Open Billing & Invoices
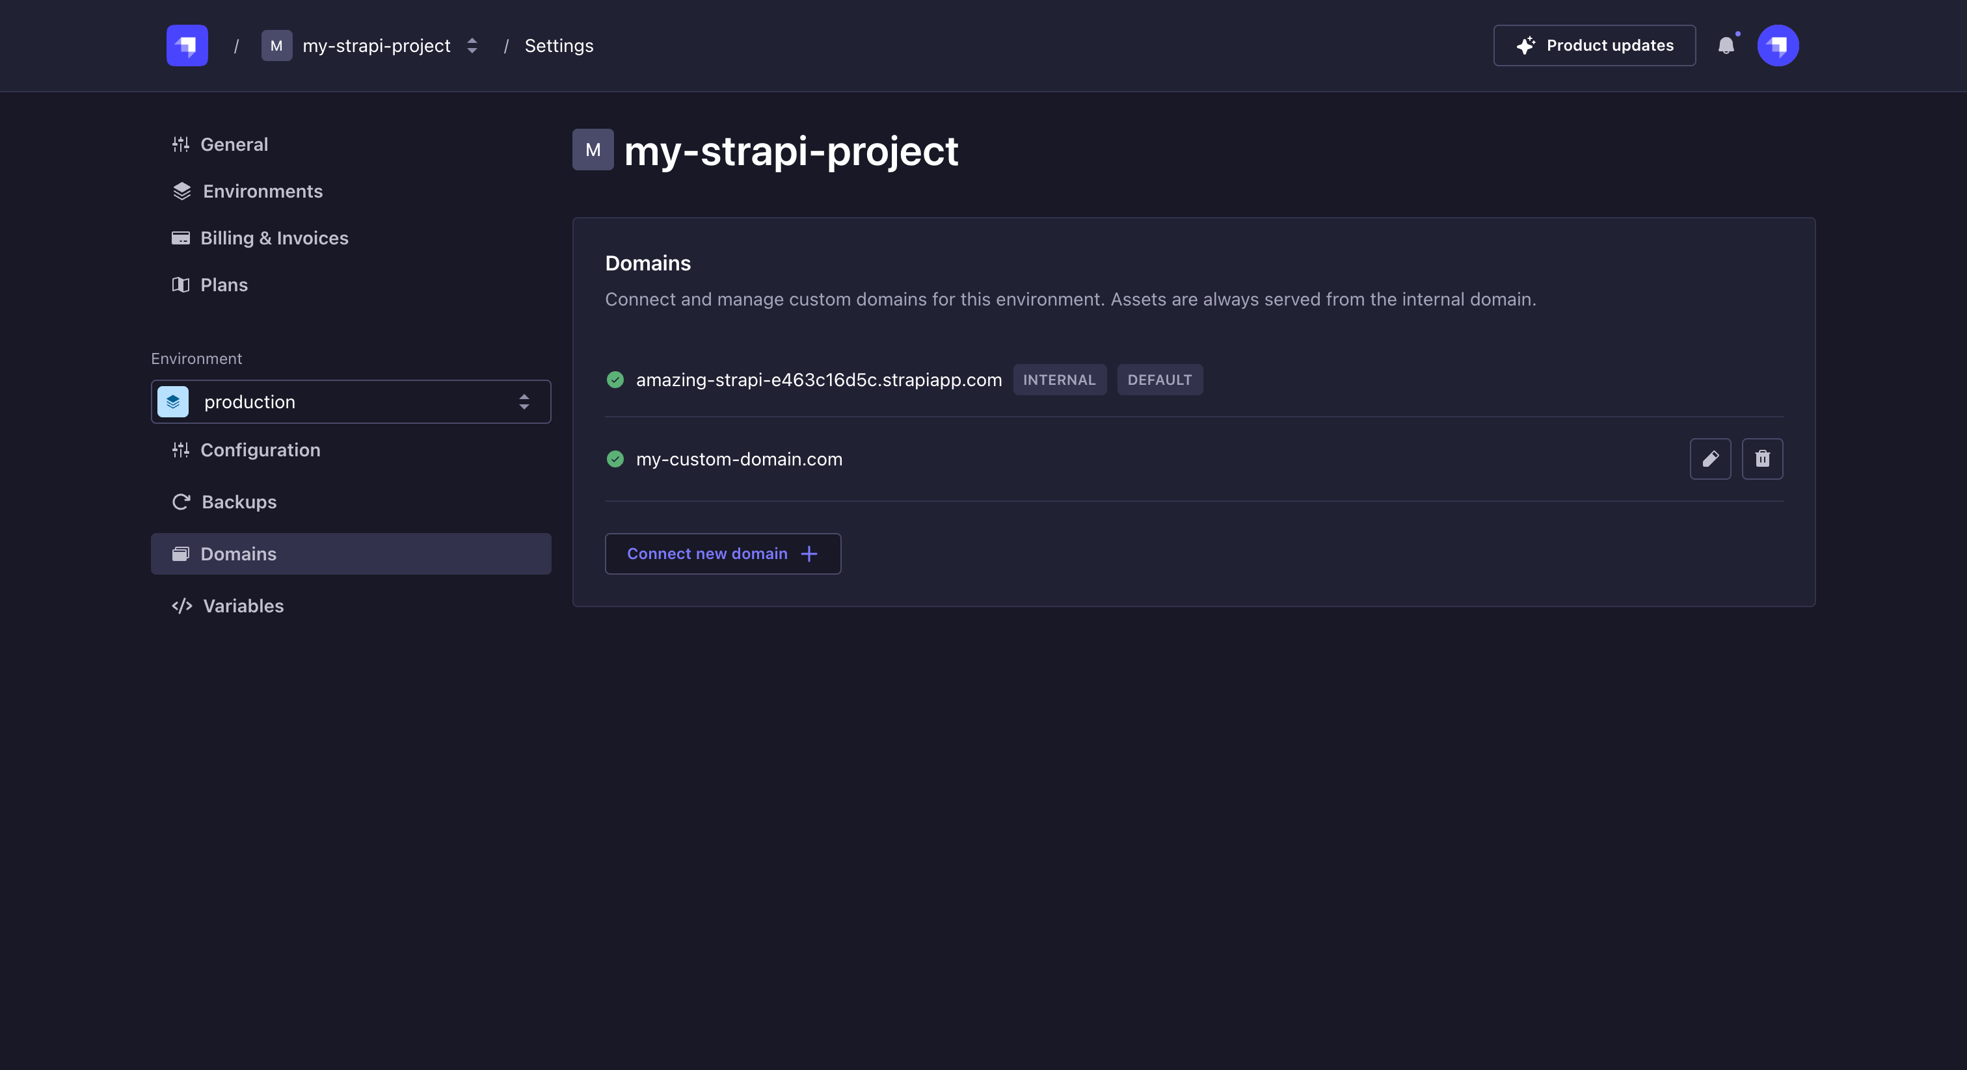Image resolution: width=1967 pixels, height=1070 pixels. (260, 238)
